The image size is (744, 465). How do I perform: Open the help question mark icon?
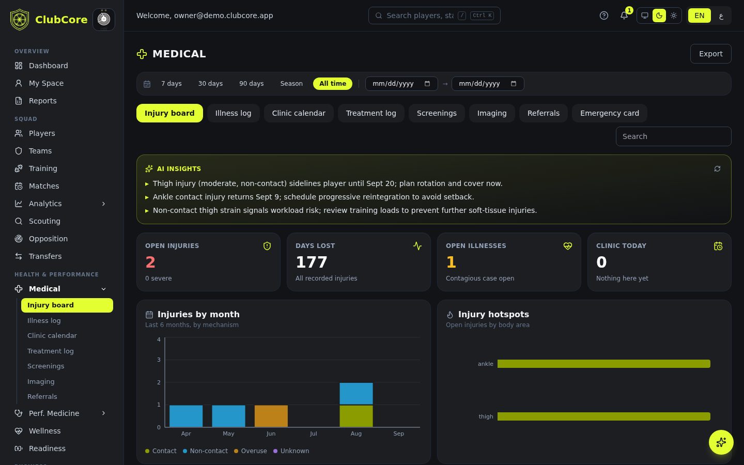point(604,16)
